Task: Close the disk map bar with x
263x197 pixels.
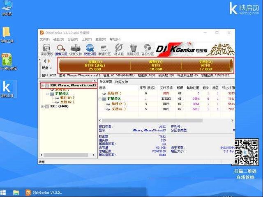Action: pos(40,60)
